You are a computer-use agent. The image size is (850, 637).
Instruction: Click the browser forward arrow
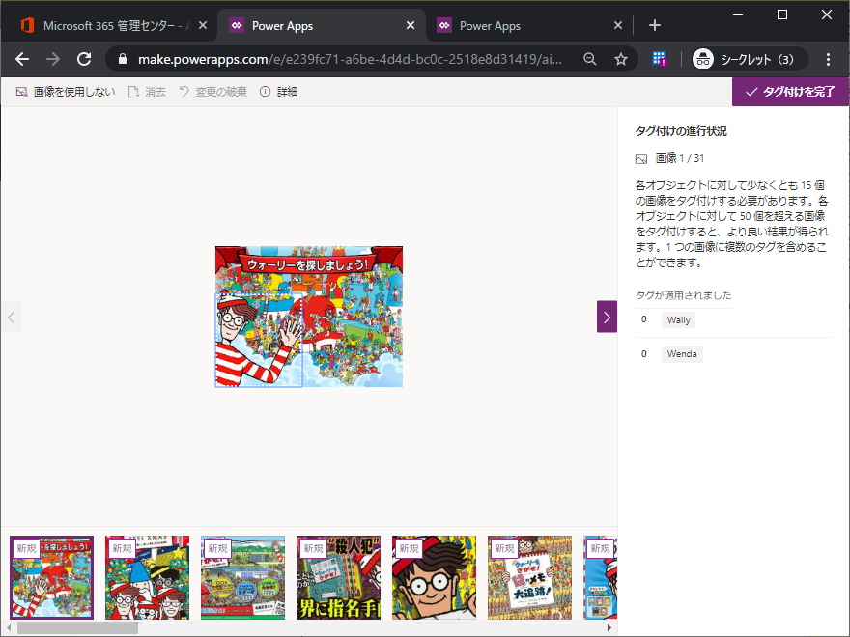click(53, 59)
